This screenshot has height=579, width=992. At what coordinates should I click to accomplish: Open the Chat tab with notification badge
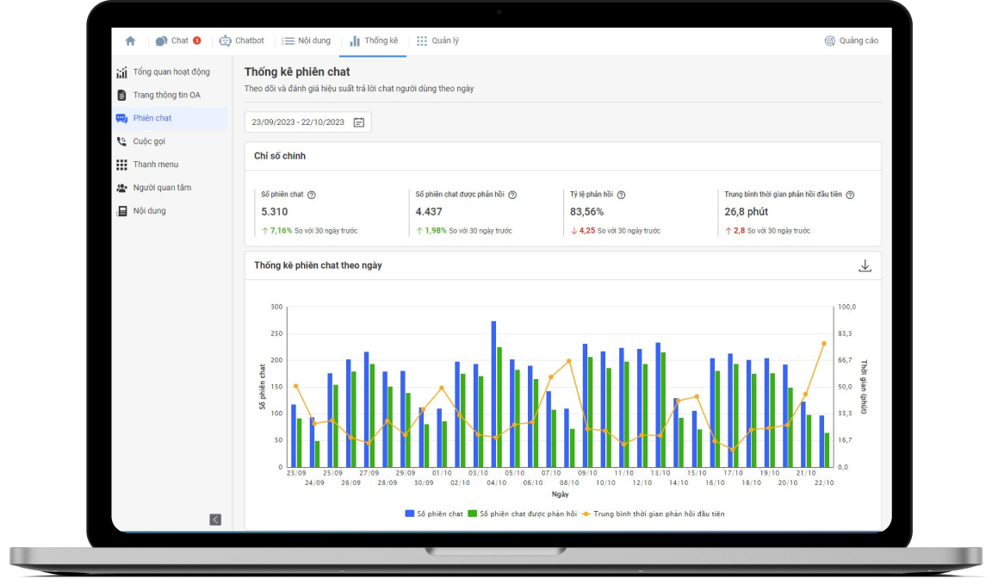click(178, 40)
